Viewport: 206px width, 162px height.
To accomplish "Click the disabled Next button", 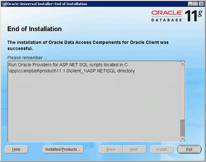I will [x=134, y=149].
